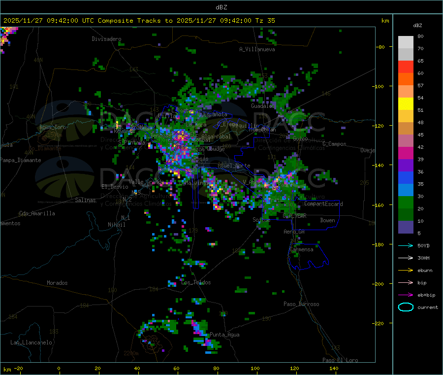Click the 100 km horizontal axis label

tap(255, 368)
